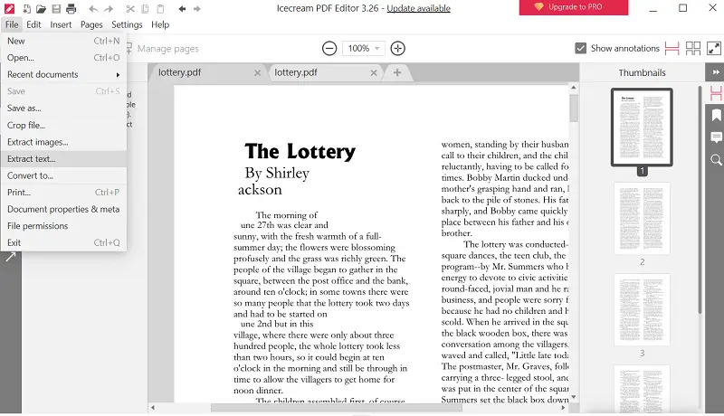This screenshot has height=416, width=724.
Task: Click the floppy disk save icon
Action: click(x=56, y=8)
